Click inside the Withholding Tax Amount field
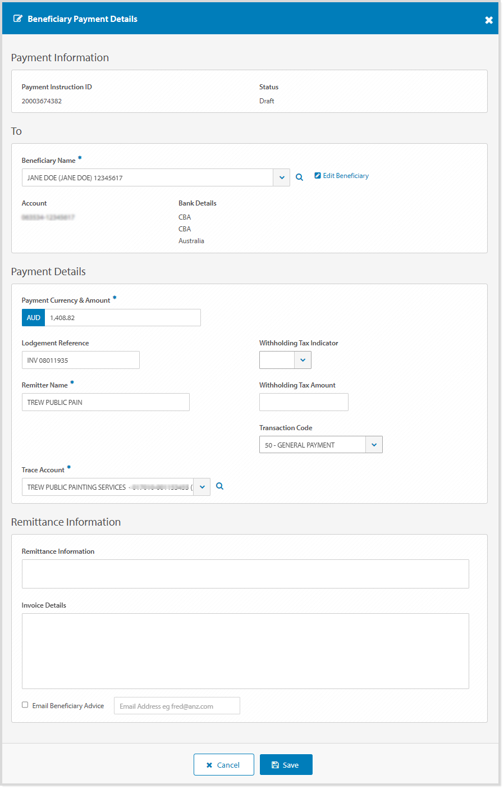 [304, 402]
